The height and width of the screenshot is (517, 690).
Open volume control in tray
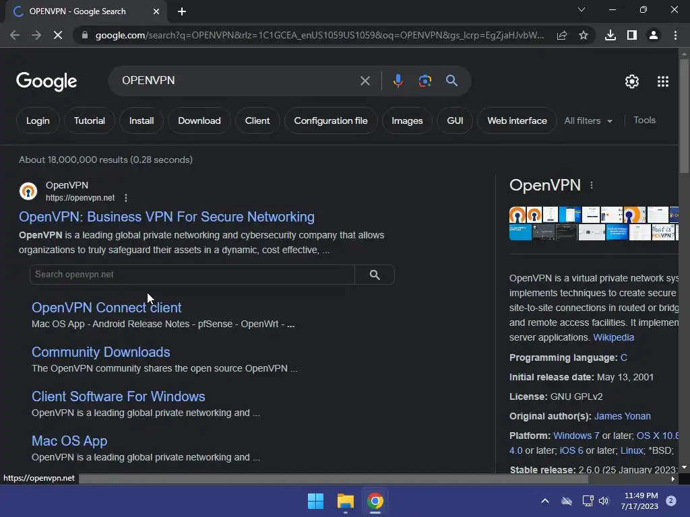[x=604, y=501]
